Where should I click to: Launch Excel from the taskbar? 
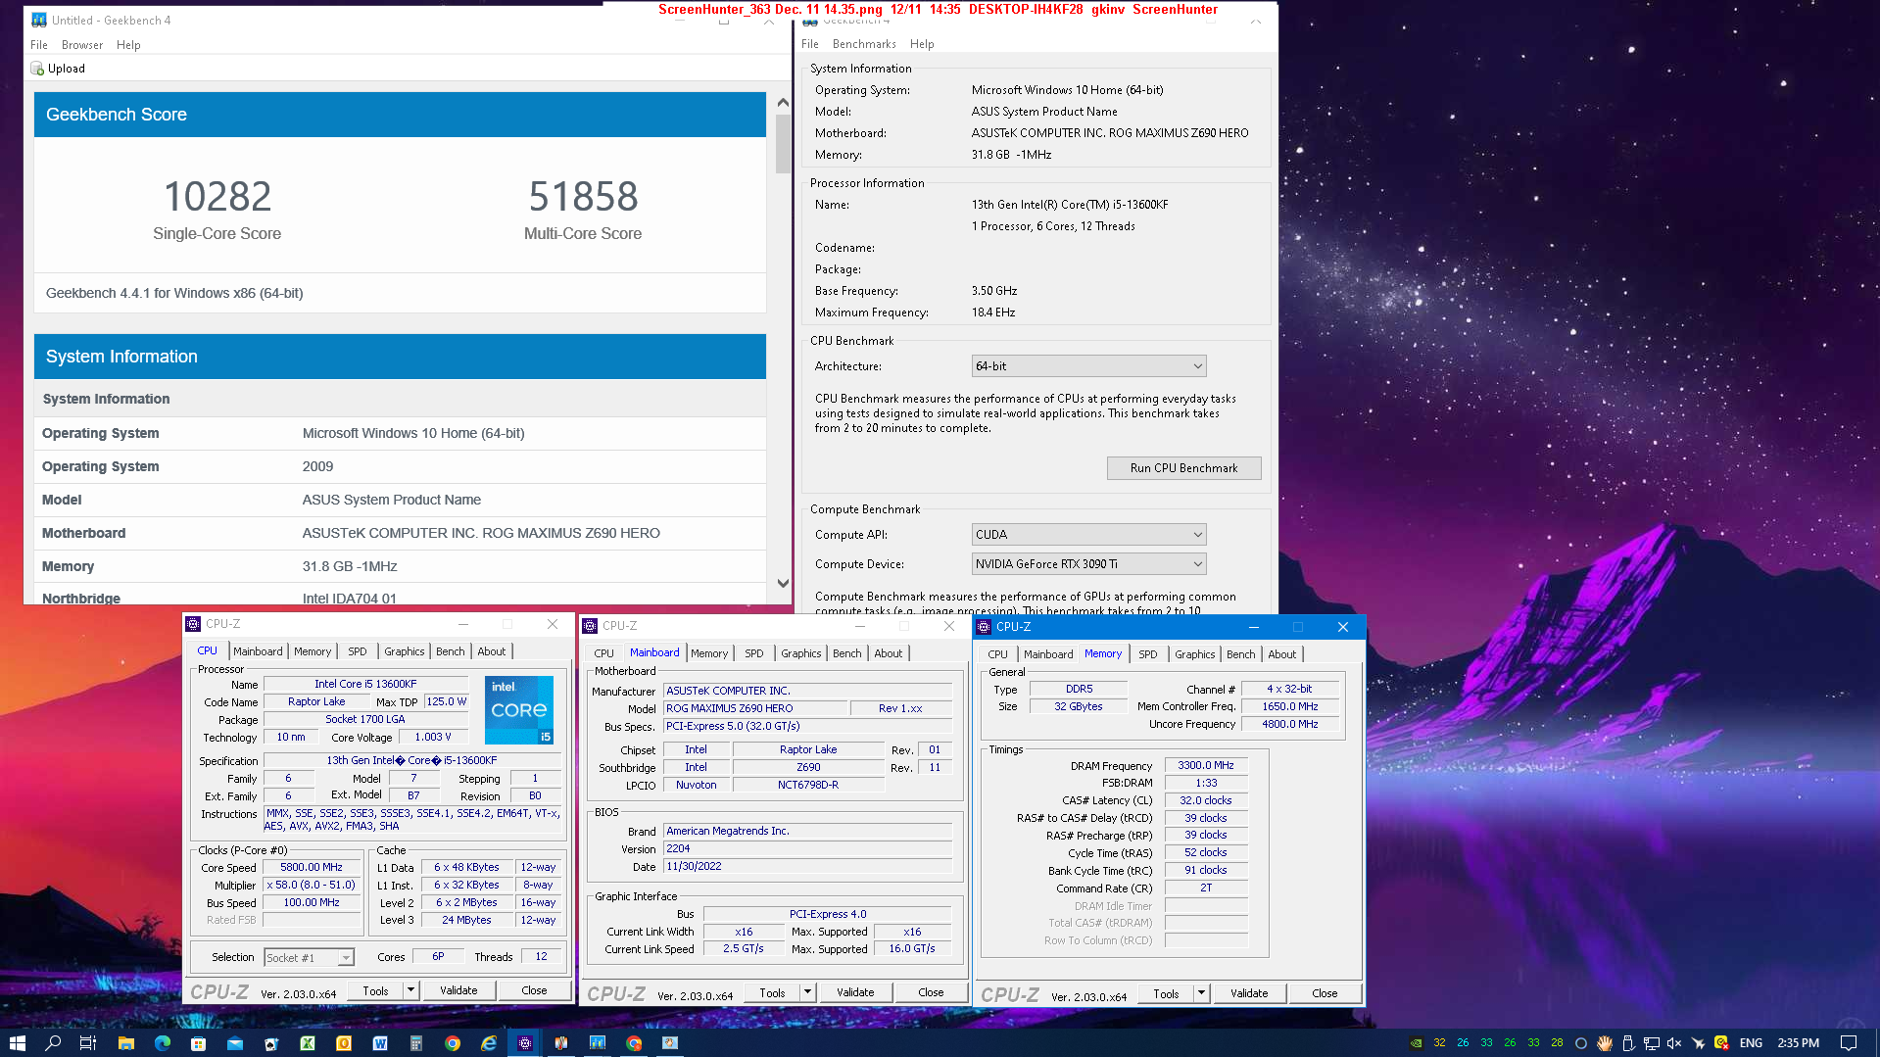(x=308, y=1043)
